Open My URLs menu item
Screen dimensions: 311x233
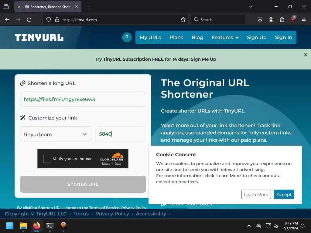click(x=150, y=37)
